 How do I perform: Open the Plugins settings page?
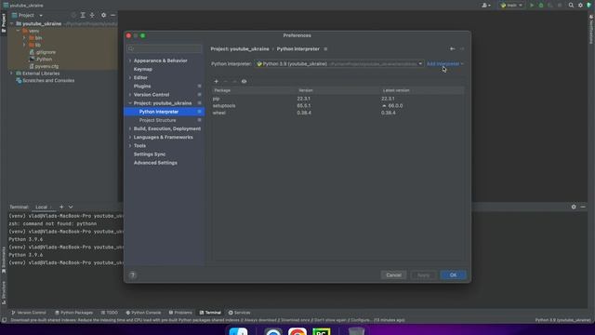[x=142, y=87]
